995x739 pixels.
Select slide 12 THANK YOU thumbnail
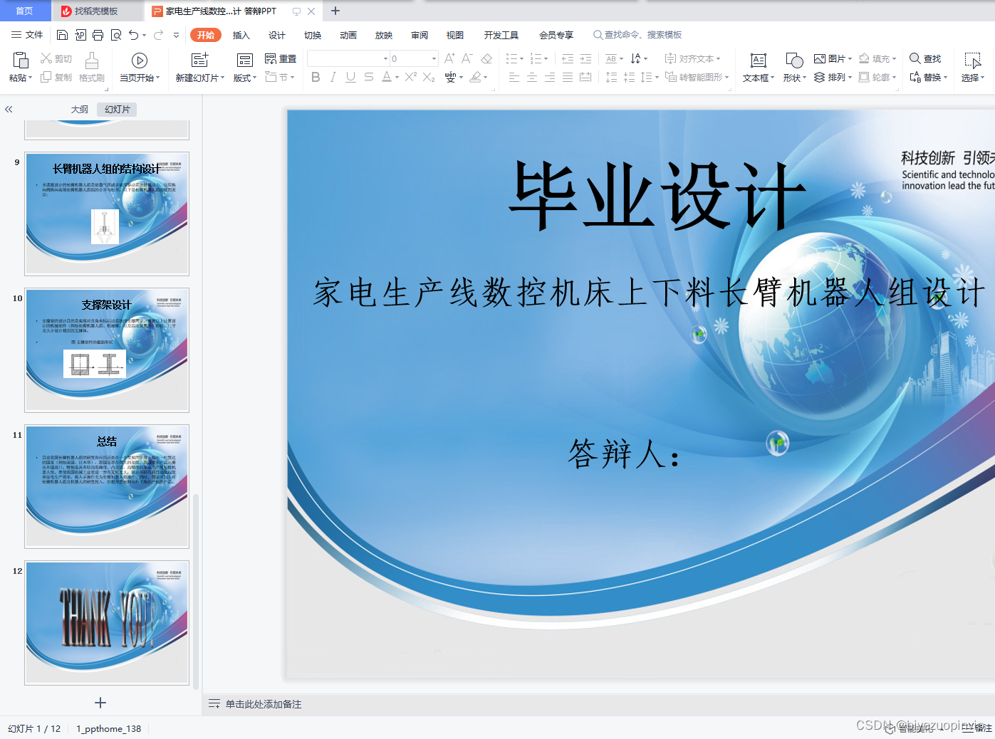107,623
